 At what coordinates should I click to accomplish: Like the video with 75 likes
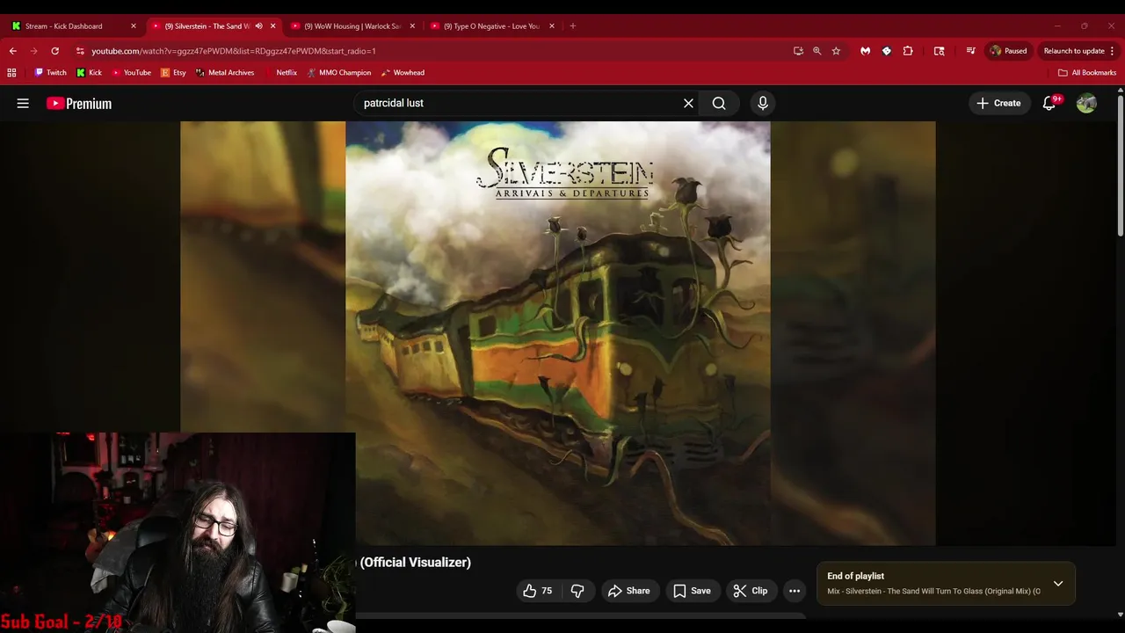[538, 591]
